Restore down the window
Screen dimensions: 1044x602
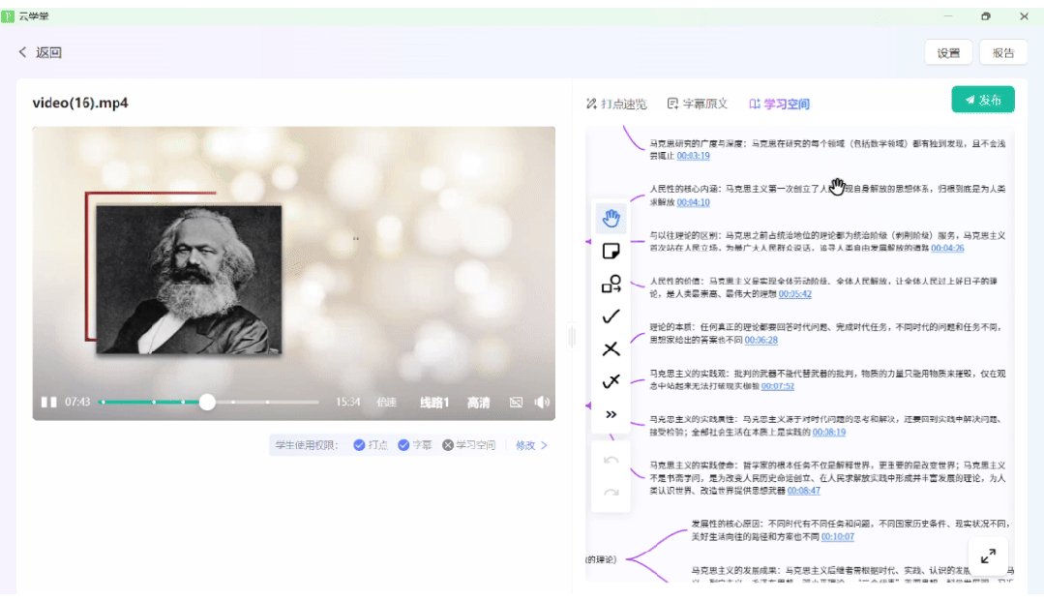[986, 16]
